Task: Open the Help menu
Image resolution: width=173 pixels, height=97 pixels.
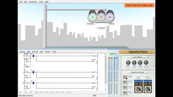Action: pyautogui.click(x=47, y=2)
